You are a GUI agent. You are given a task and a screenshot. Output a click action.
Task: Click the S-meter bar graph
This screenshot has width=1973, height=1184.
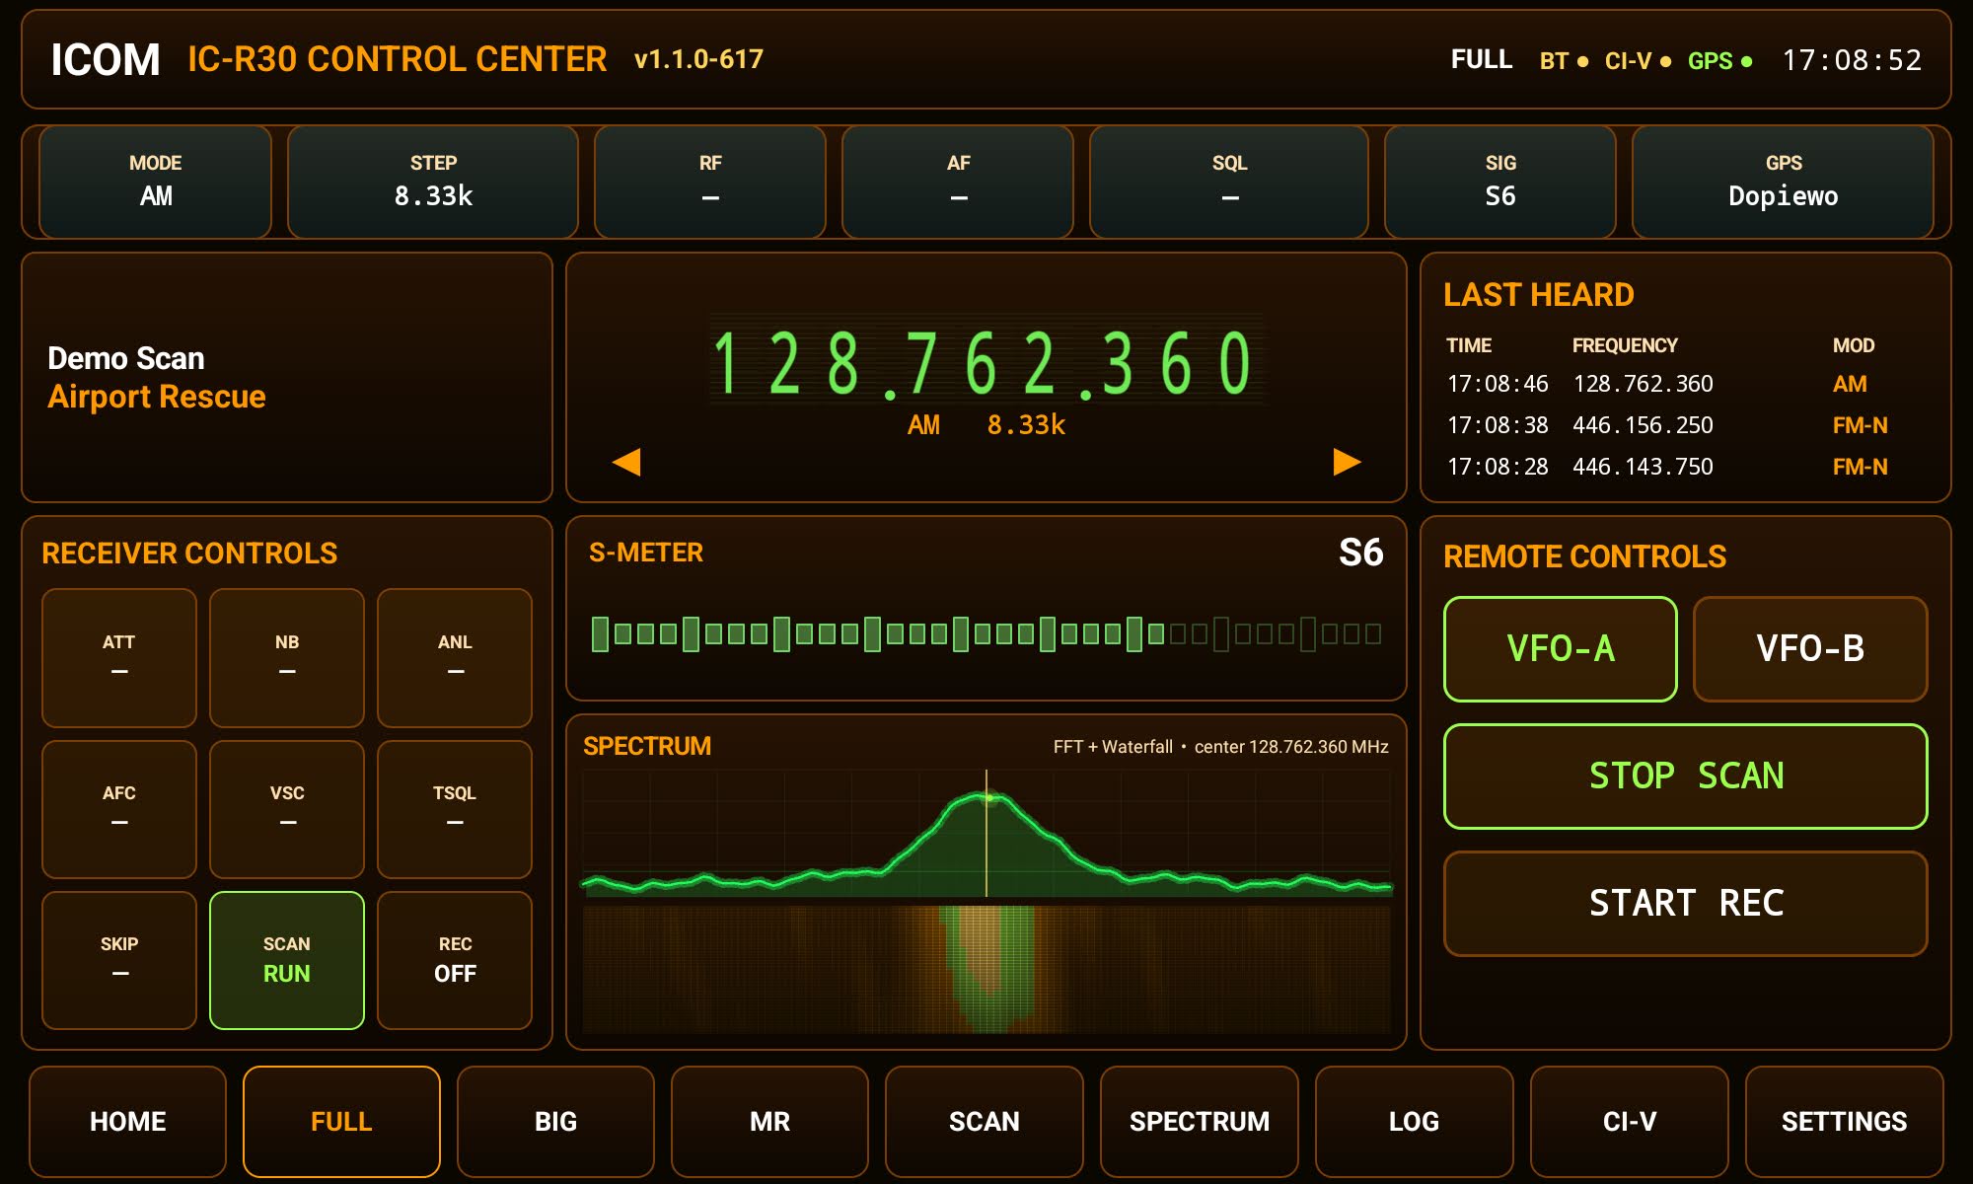pyautogui.click(x=986, y=633)
